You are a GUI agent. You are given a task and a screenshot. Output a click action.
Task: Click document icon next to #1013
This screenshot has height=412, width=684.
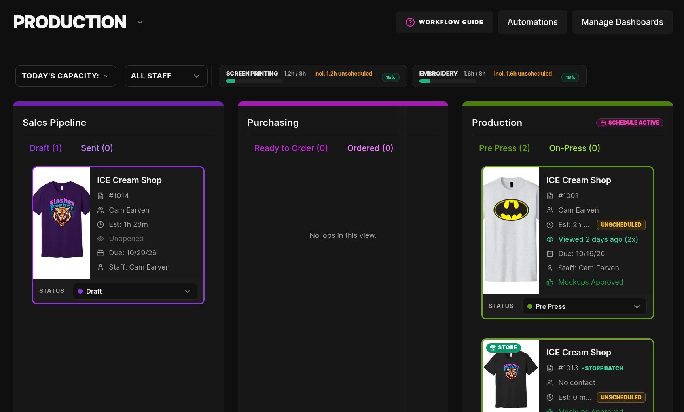550,368
